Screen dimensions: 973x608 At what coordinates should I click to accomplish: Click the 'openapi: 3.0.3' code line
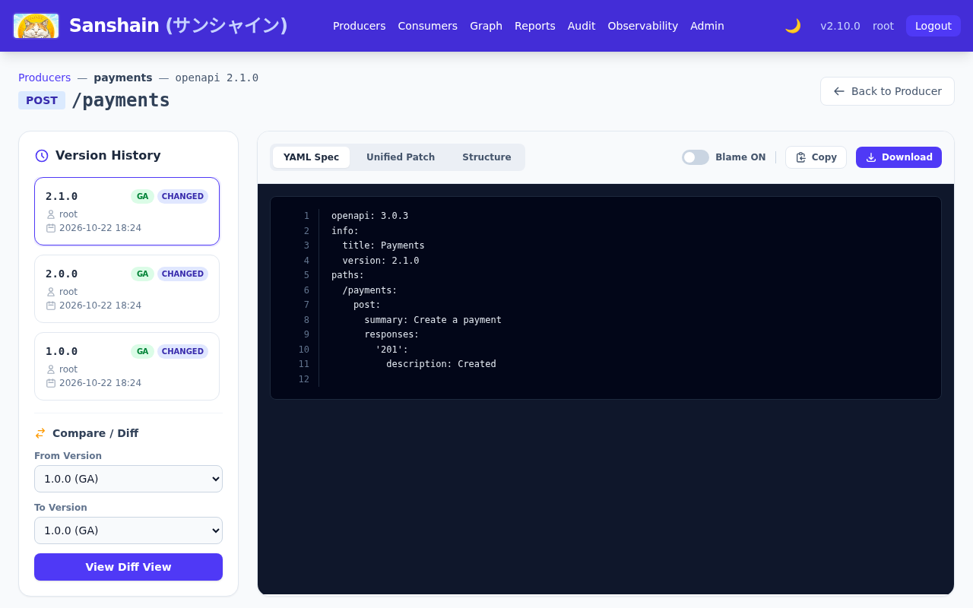[x=369, y=216]
